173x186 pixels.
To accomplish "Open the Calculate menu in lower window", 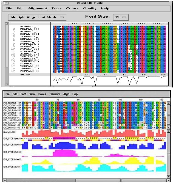I will pyautogui.click(x=55, y=94).
